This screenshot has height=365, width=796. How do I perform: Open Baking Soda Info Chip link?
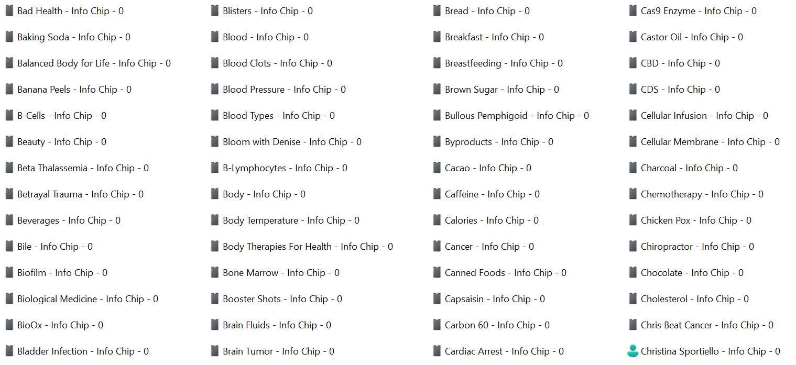[x=73, y=37]
